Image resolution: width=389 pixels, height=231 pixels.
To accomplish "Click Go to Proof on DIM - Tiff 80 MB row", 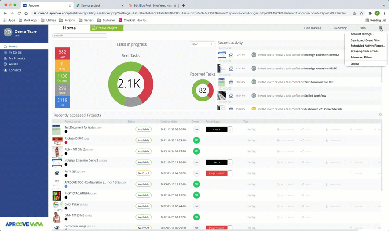I will [x=285, y=217].
